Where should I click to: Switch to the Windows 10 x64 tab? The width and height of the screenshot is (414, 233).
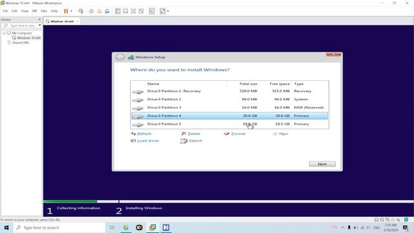tap(62, 21)
